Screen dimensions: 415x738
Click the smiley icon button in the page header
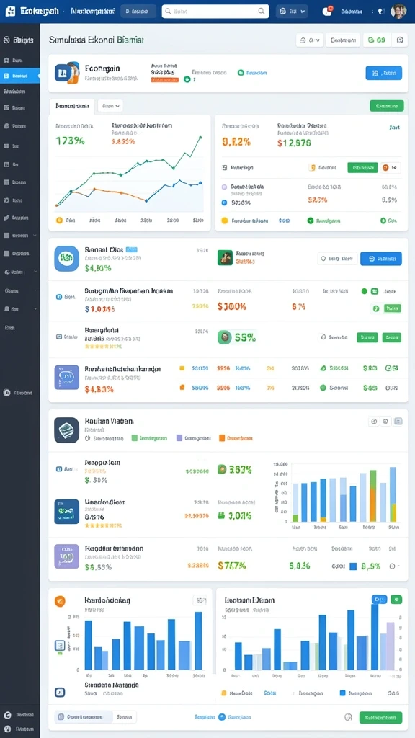(x=400, y=40)
